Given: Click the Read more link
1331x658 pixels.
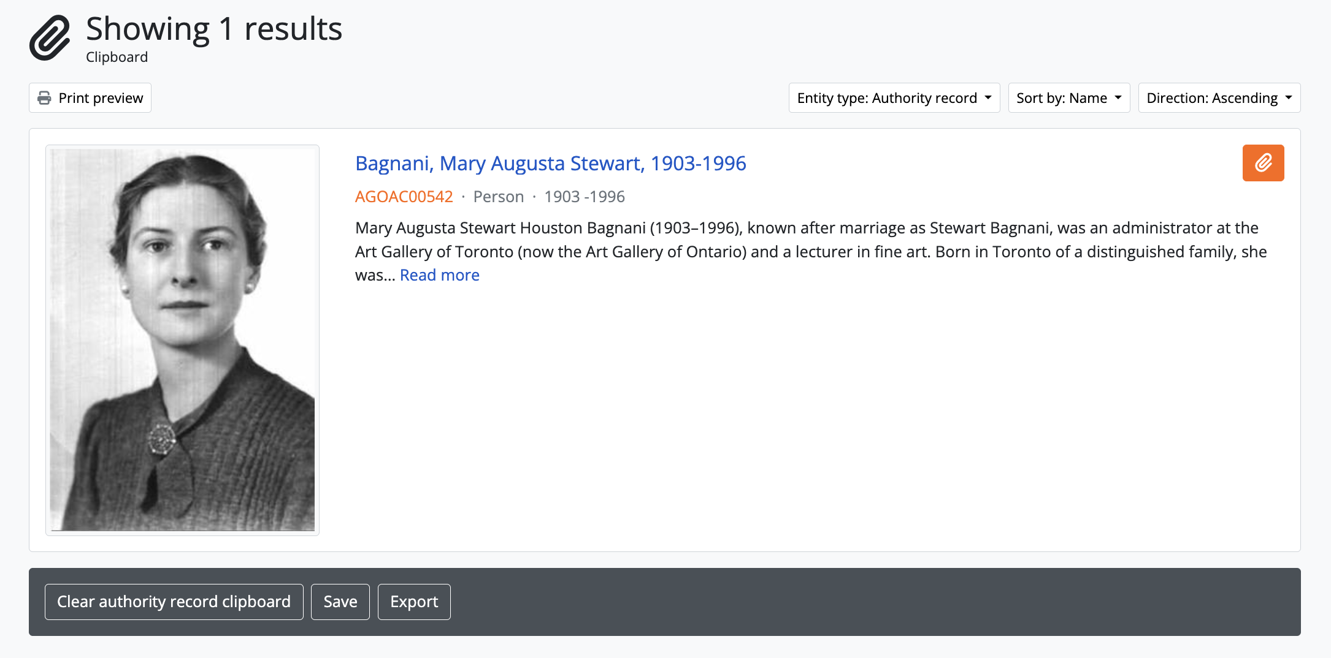Looking at the screenshot, I should pos(439,275).
